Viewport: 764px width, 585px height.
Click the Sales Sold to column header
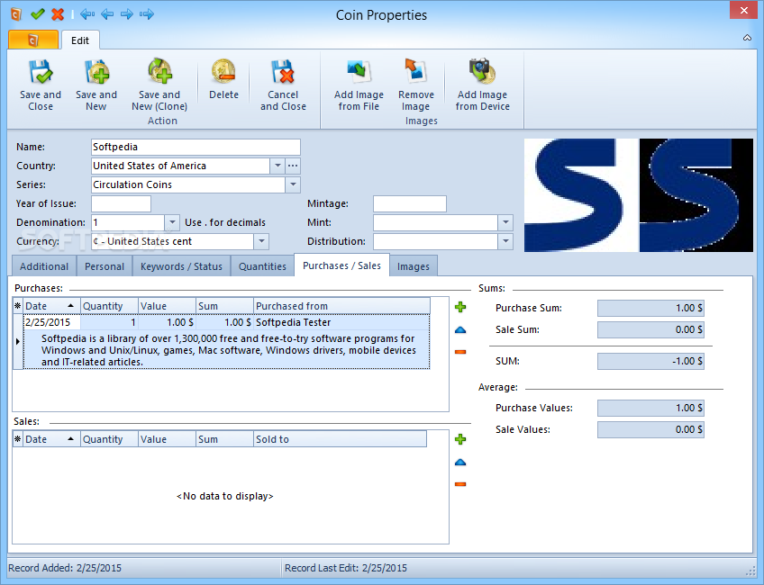(x=340, y=439)
